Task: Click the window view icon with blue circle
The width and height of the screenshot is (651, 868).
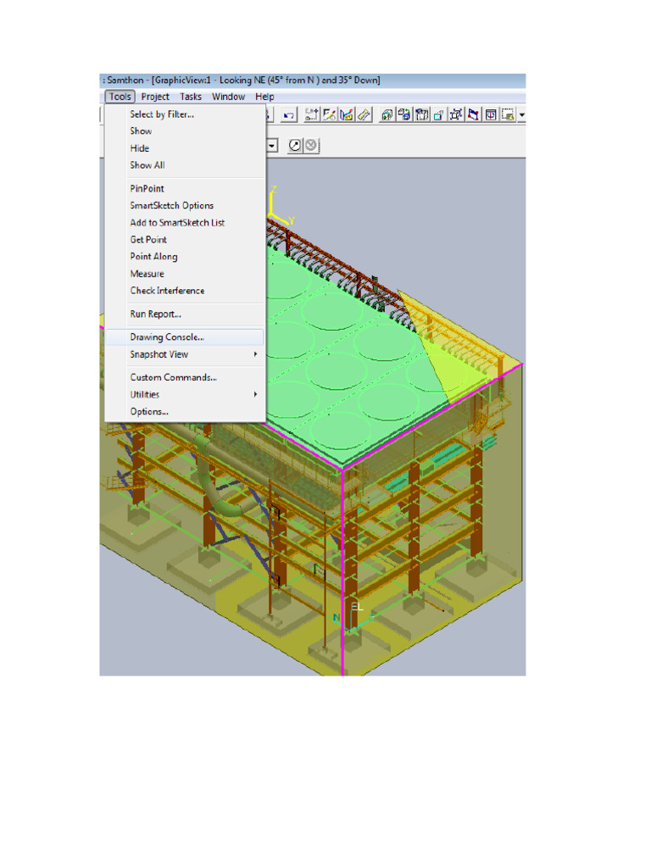Action: click(491, 114)
